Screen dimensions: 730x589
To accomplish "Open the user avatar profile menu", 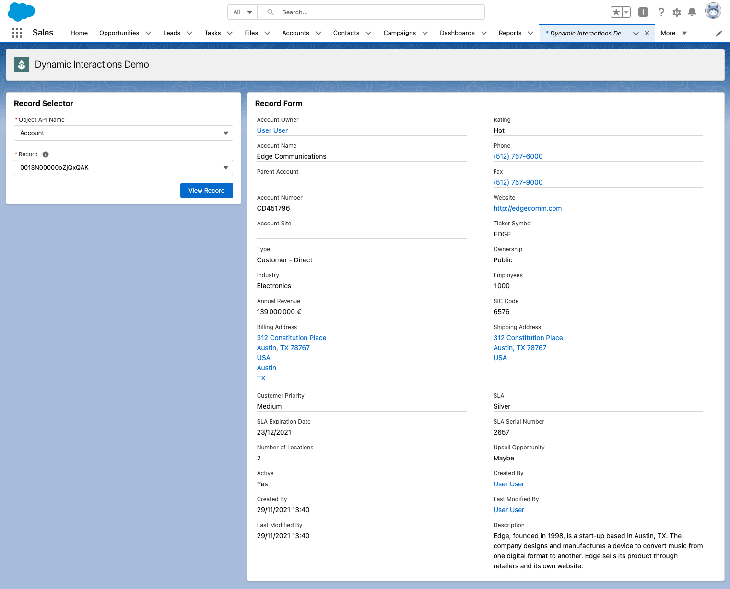I will [x=713, y=11].
